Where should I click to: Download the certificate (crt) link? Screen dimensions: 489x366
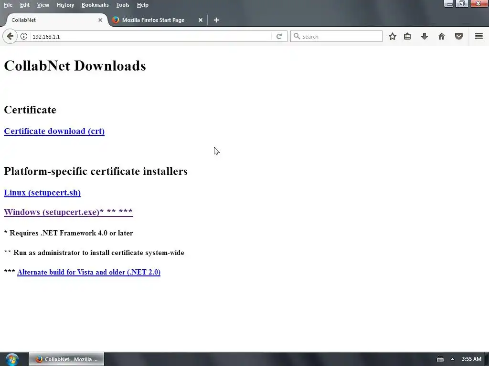click(x=54, y=131)
